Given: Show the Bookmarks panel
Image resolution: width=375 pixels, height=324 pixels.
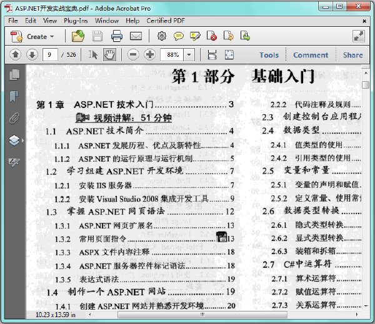Looking at the screenshot, I should [14, 97].
